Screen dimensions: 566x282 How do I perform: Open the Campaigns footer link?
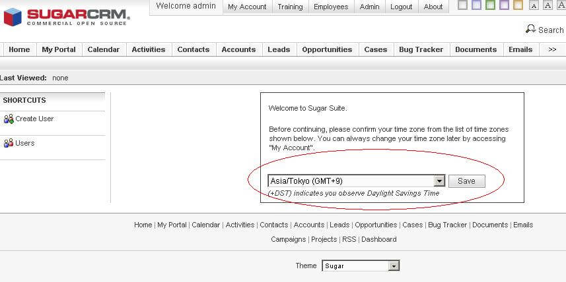point(288,239)
